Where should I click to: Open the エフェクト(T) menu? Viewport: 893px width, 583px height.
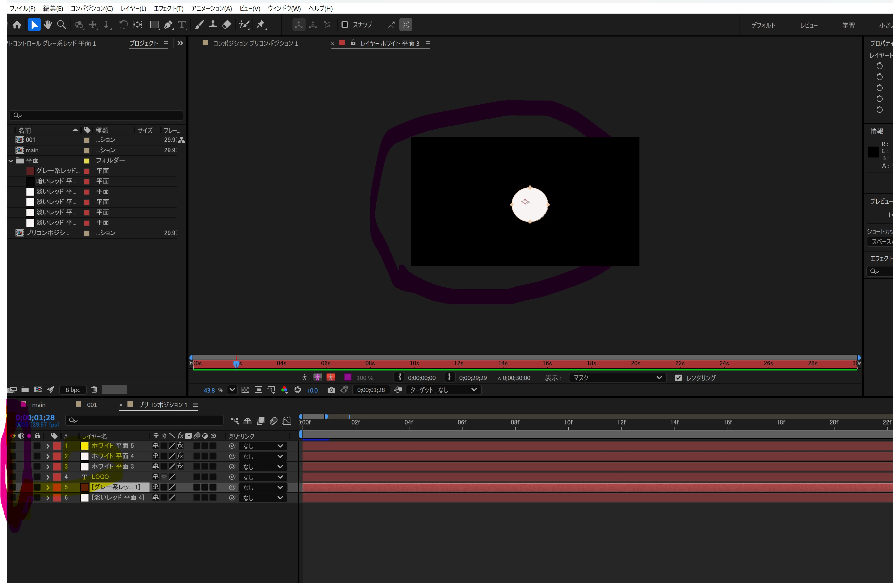tap(169, 8)
